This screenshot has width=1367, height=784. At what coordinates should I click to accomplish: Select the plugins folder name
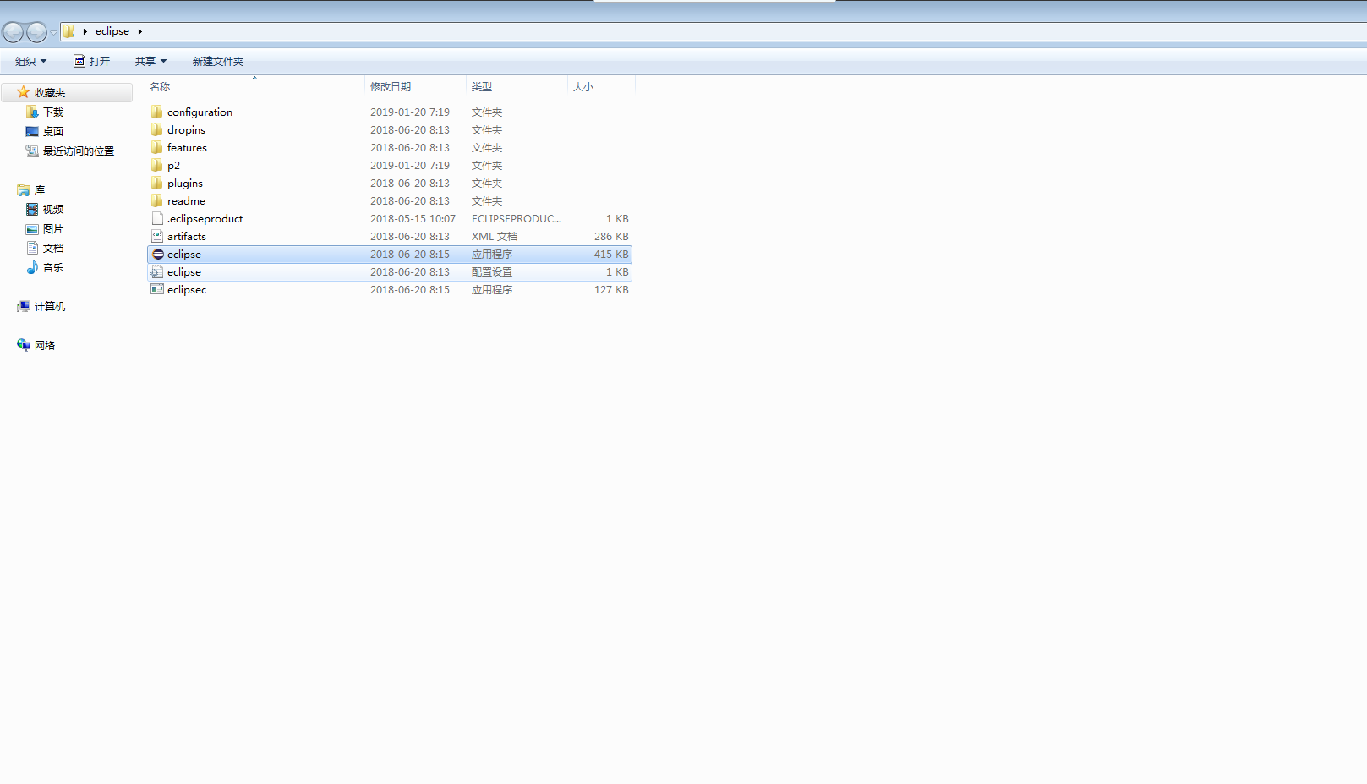(185, 183)
